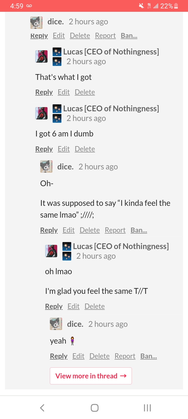Reply to the "That's what I got" comment
The width and height of the screenshot is (188, 419).
tap(44, 92)
